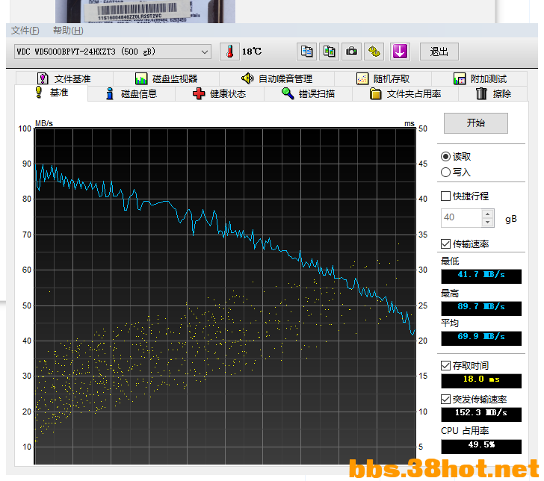Toggle the 存取时间 checkbox
Viewport: 544px width, 481px height.
click(446, 365)
